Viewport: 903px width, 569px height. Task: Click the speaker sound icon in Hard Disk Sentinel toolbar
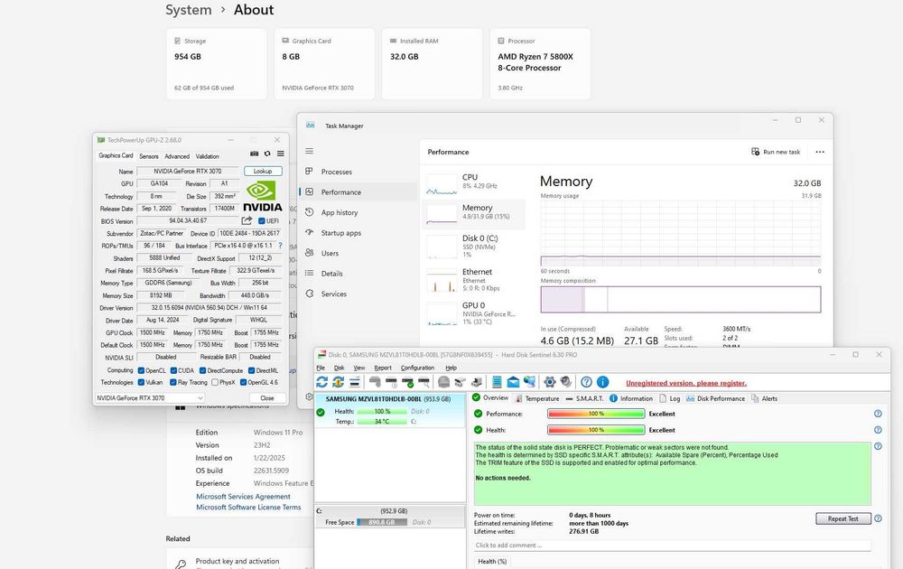(x=566, y=382)
